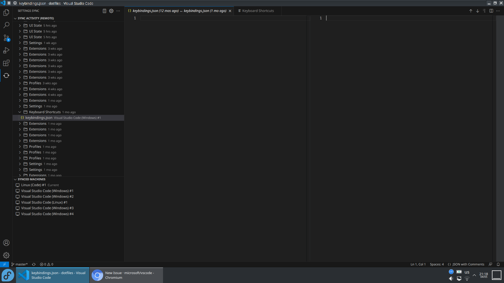Screen dimensions: 504x283
Task: Toggle Split Editor layout
Action: point(491,11)
